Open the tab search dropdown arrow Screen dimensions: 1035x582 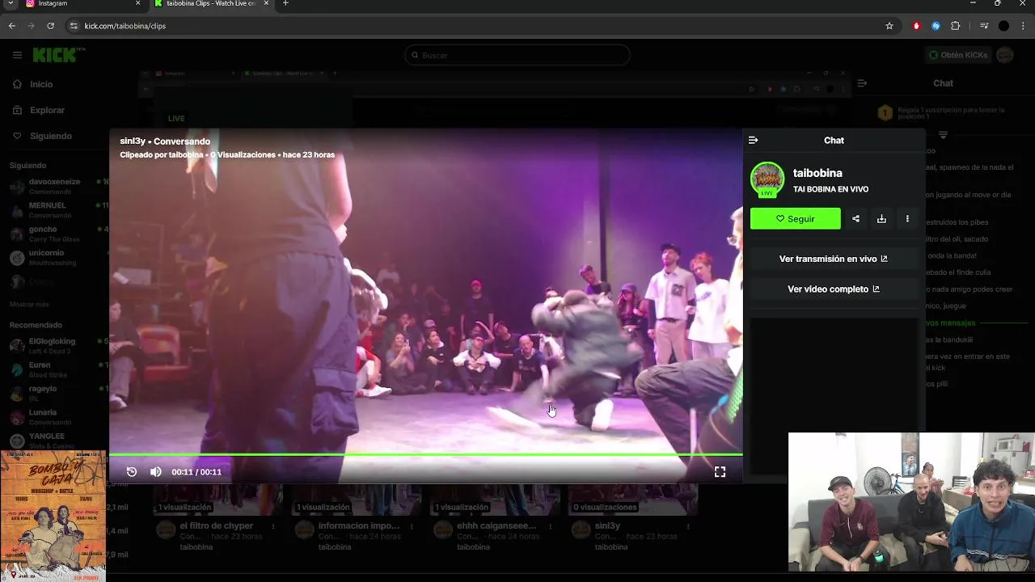tap(10, 4)
